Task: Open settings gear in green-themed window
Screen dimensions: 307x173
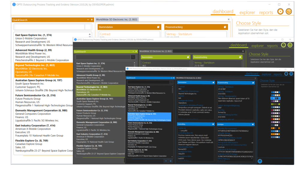Action: pyautogui.click(x=283, y=45)
